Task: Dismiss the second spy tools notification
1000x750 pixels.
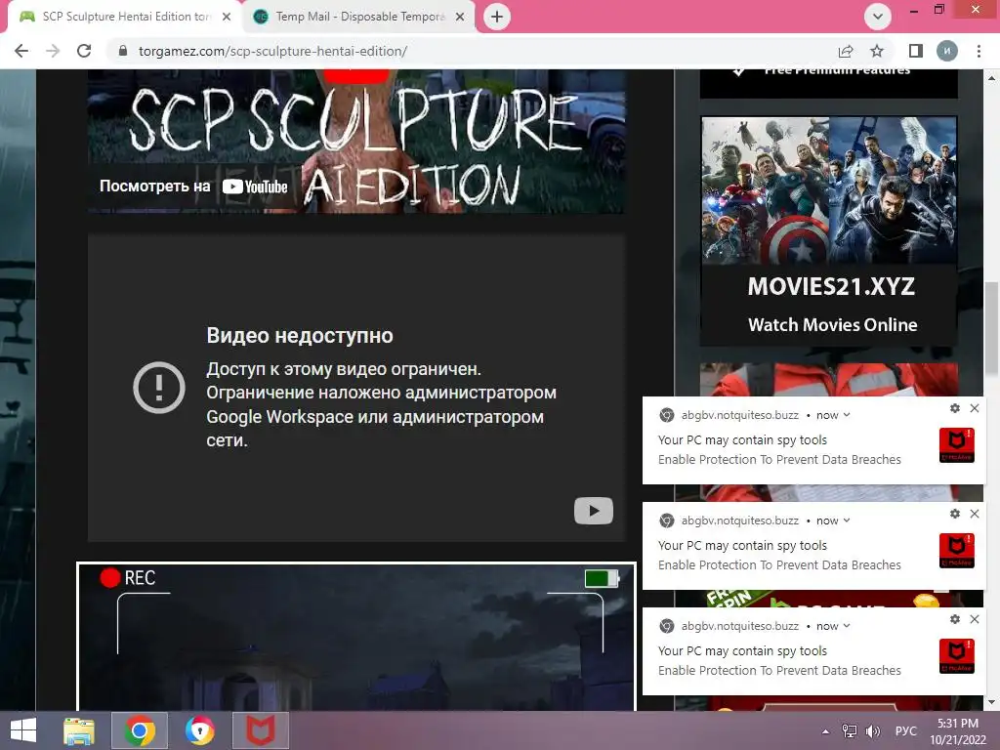Action: pyautogui.click(x=975, y=514)
